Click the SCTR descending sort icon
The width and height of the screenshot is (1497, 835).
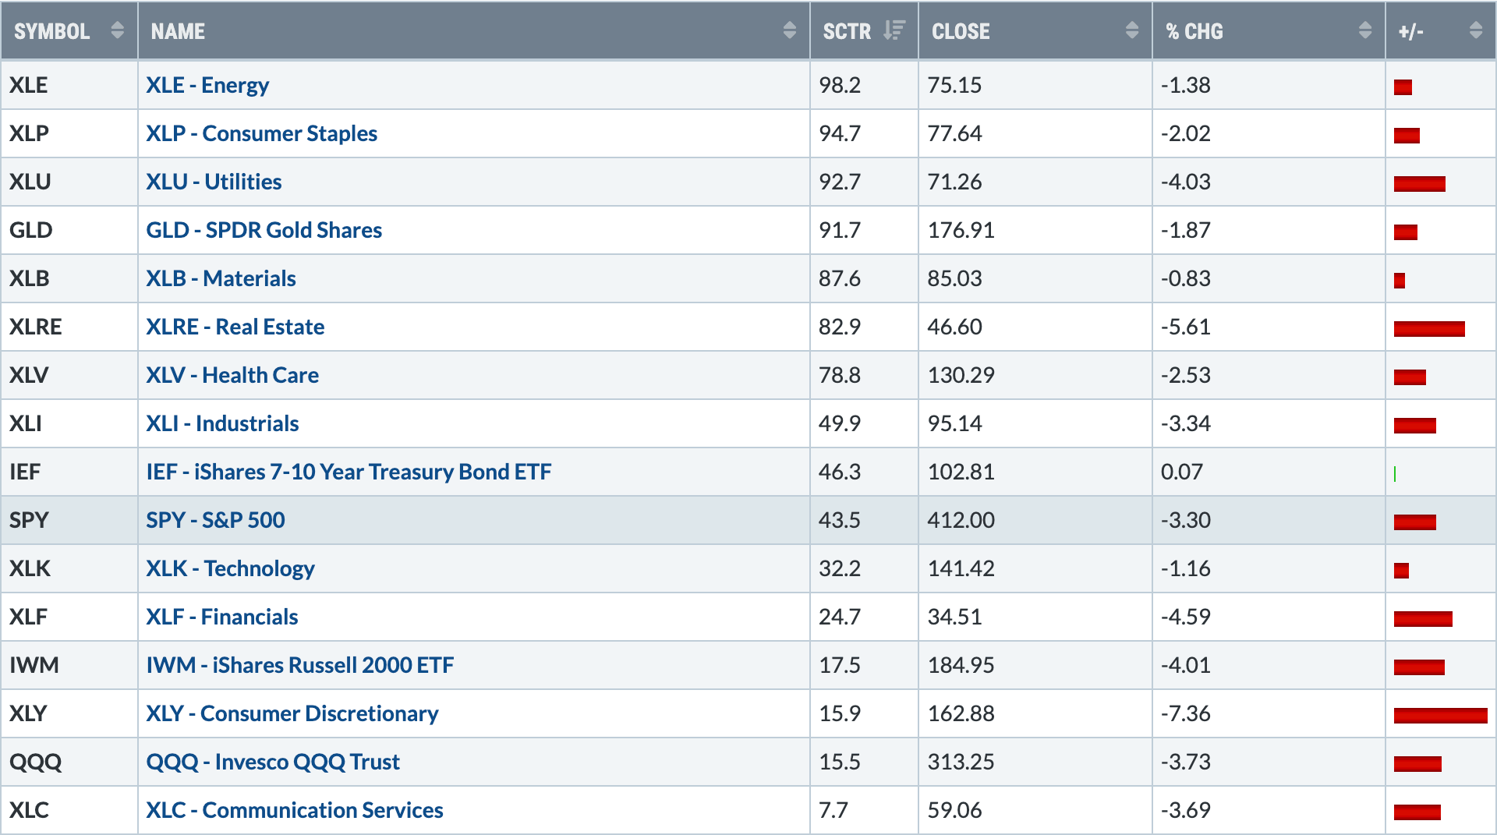[894, 30]
